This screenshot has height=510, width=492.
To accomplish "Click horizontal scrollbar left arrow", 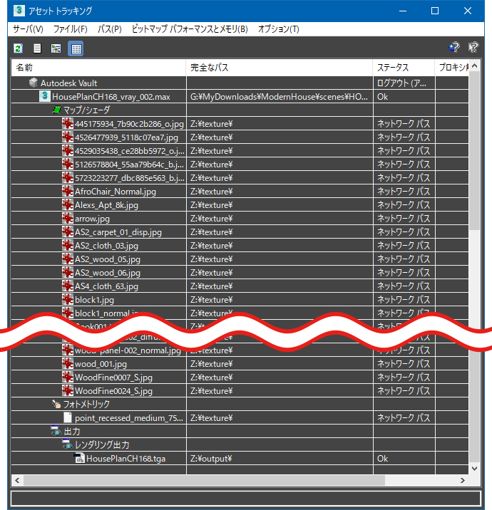I will (17, 480).
